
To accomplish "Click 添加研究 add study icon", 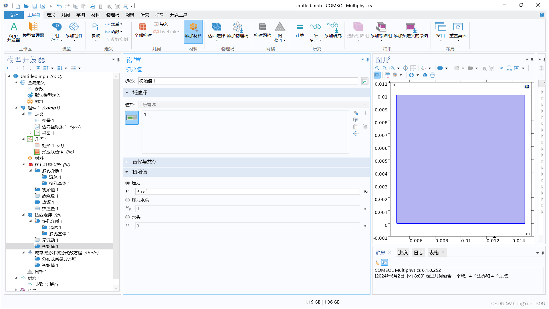I will tap(333, 30).
